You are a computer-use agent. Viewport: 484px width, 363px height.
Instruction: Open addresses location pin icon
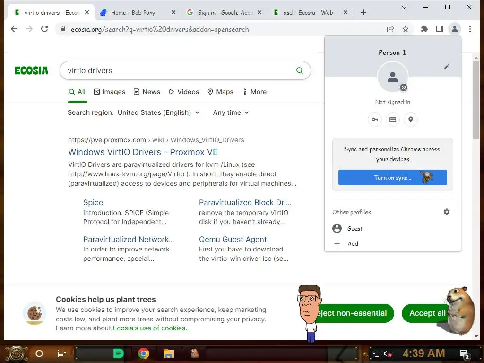[411, 120]
